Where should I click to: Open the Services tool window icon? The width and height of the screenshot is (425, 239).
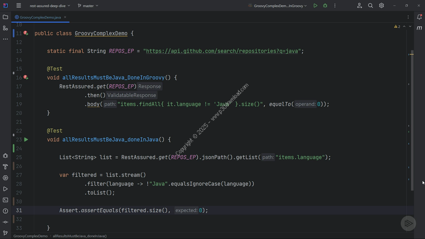(5, 178)
